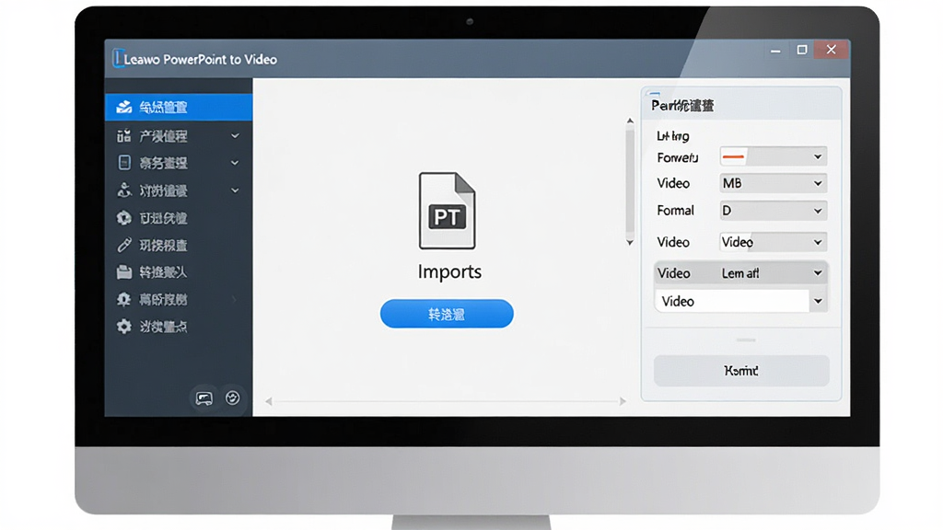Close the Leawo window
The image size is (943, 530).
coord(832,50)
